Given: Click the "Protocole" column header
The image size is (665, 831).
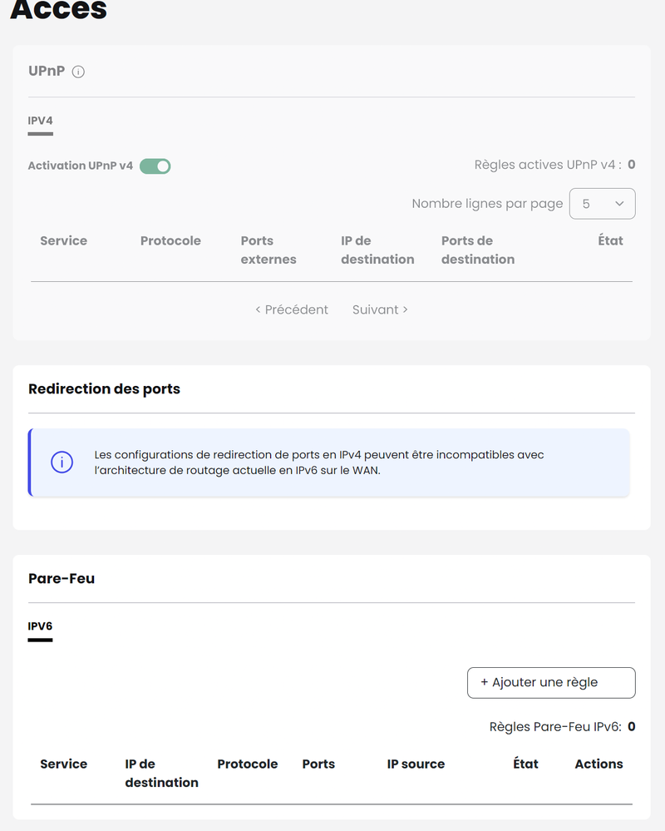Looking at the screenshot, I should click(170, 240).
